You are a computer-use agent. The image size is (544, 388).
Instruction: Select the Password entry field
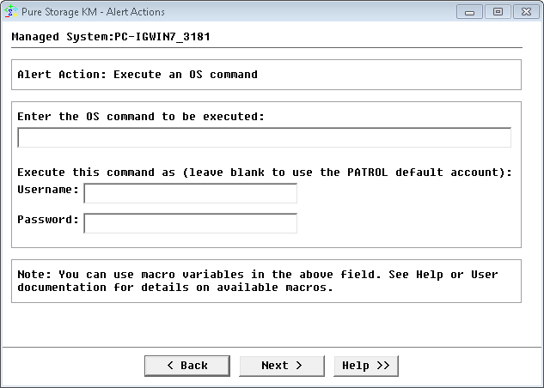[x=190, y=223]
